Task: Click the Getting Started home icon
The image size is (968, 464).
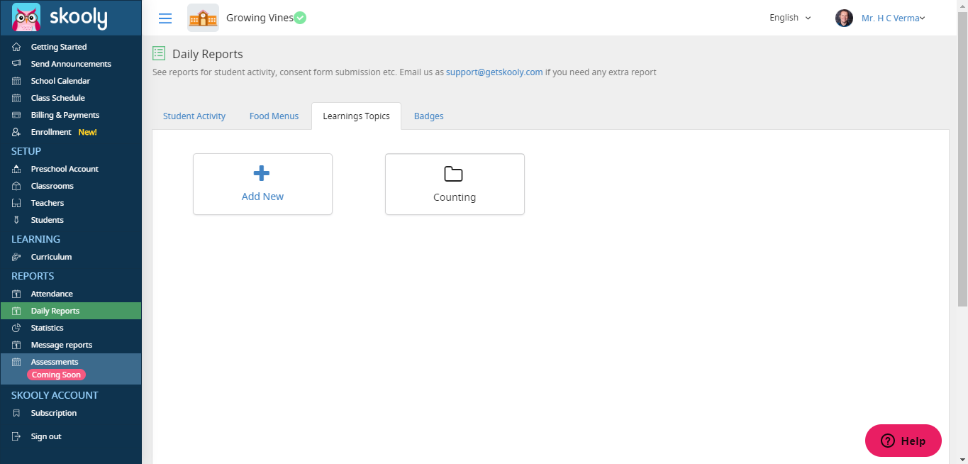Action: pyautogui.click(x=16, y=47)
